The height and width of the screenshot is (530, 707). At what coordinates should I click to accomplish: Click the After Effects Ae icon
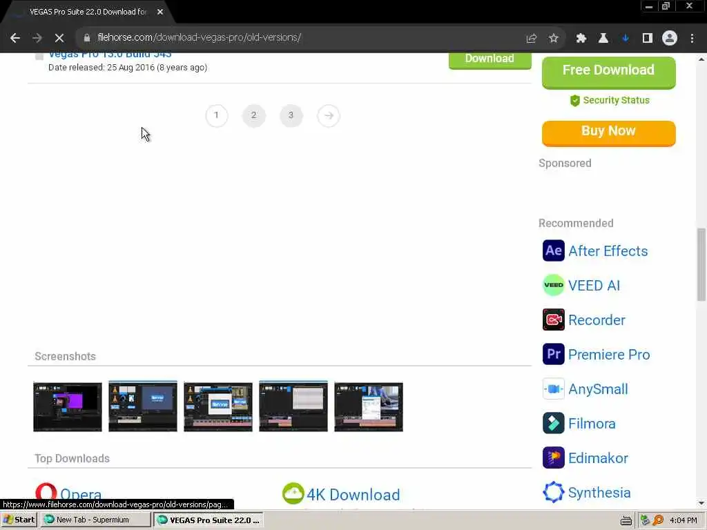click(553, 251)
